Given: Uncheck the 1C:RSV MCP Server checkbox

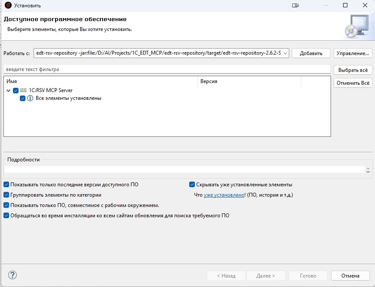Looking at the screenshot, I should coord(16,90).
